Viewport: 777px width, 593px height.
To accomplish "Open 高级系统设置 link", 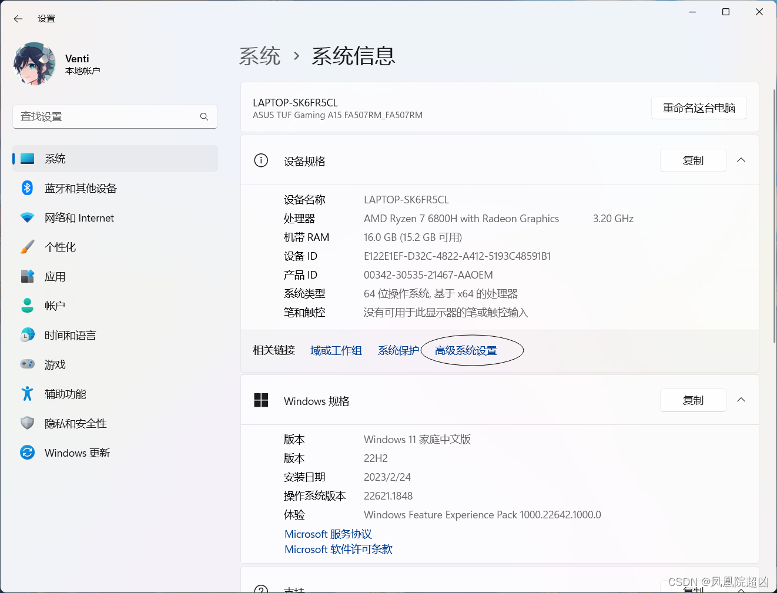I will (466, 350).
